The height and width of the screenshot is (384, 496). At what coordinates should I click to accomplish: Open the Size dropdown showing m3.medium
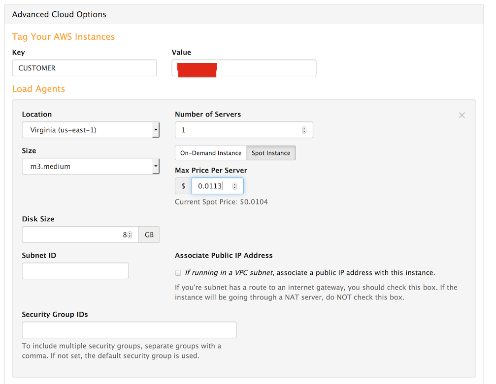(x=91, y=166)
